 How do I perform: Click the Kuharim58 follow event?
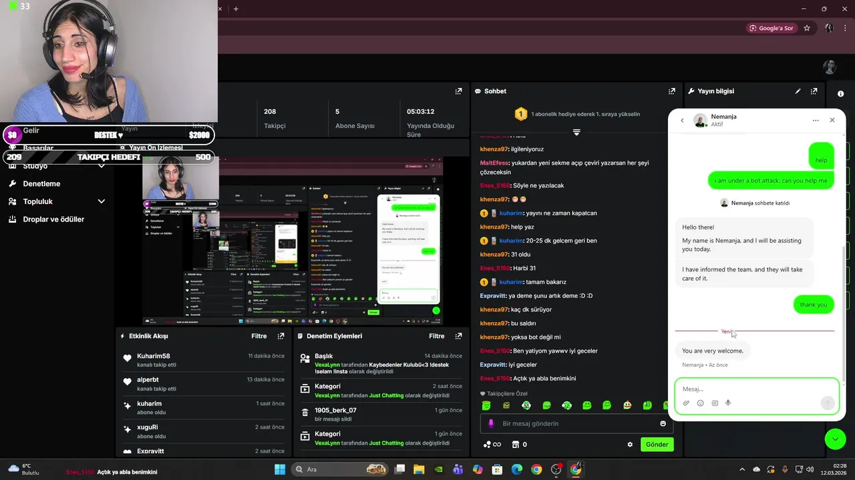point(204,360)
